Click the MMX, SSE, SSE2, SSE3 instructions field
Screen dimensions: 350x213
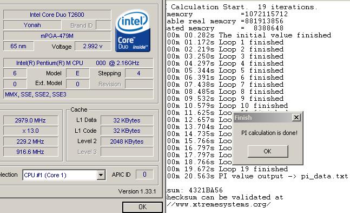(x=78, y=94)
